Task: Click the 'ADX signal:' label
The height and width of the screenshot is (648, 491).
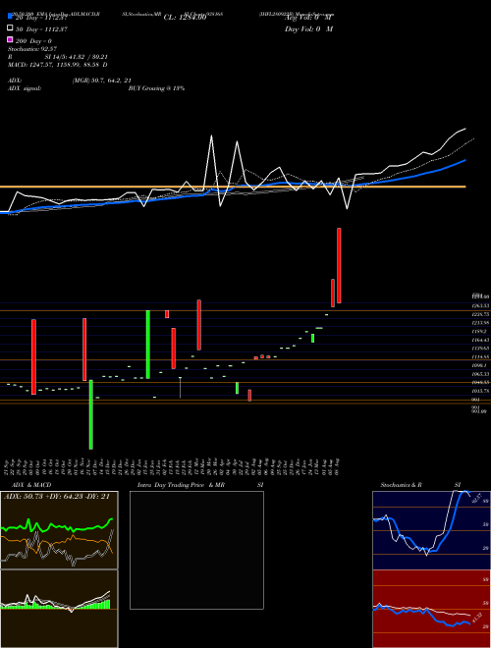Action: pos(25,88)
